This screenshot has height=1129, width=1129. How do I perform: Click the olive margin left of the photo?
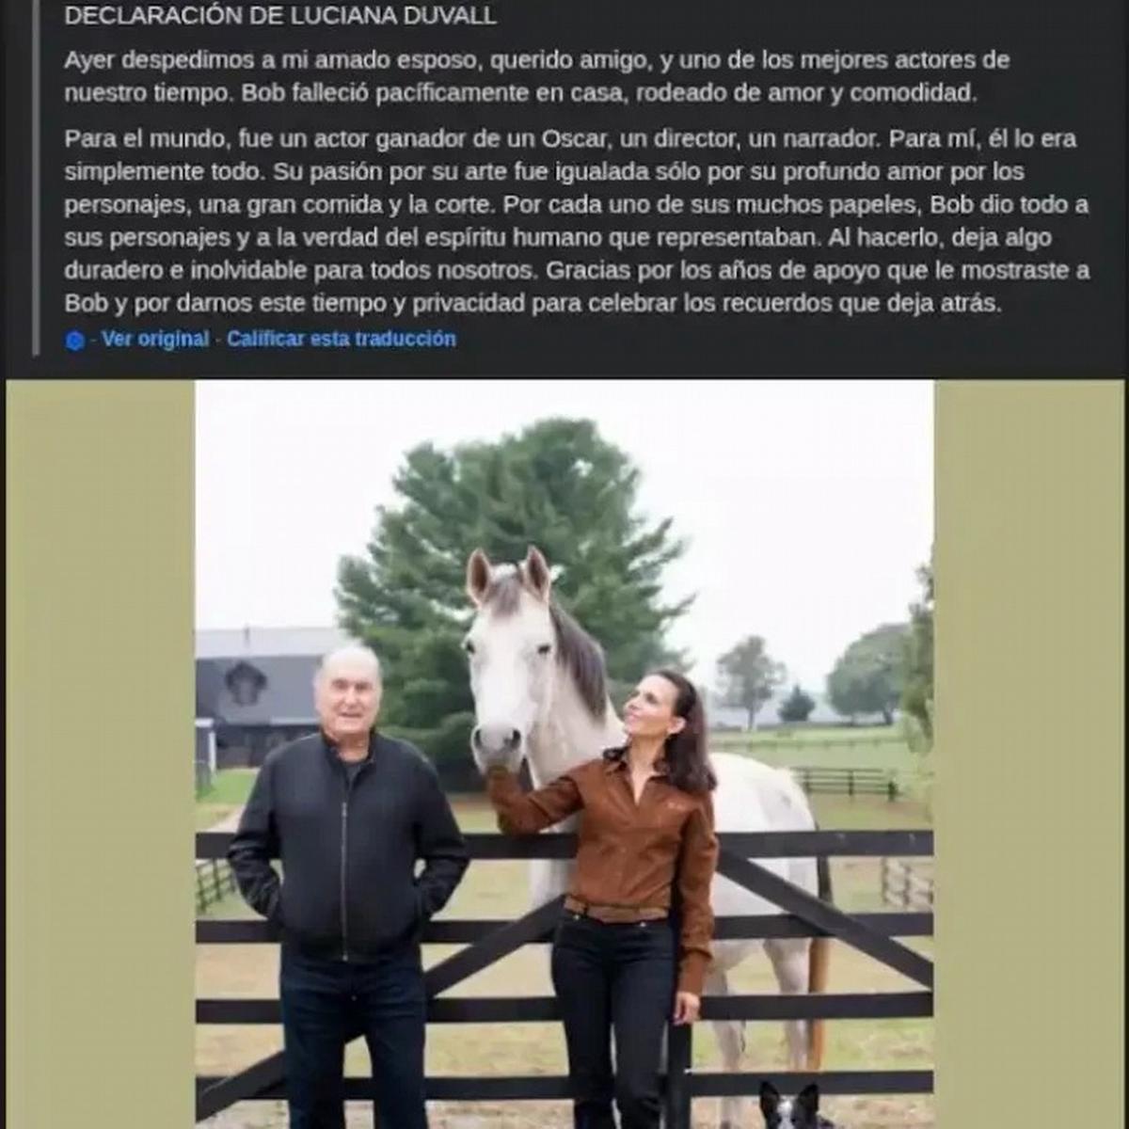click(101, 754)
